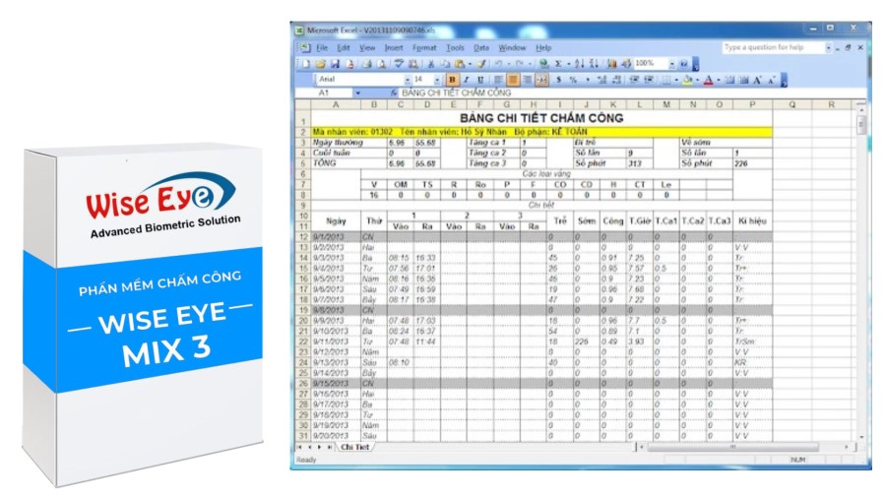Click the Open file folder icon

pos(320,64)
